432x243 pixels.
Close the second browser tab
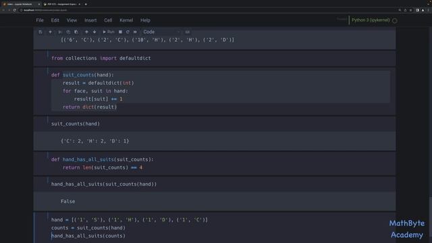pyautogui.click(x=80, y=4)
